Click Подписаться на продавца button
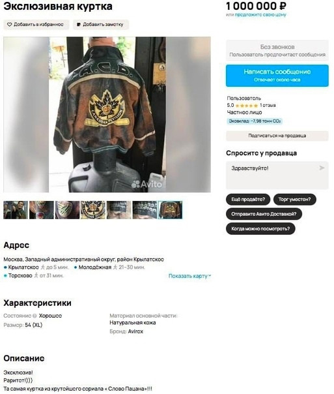The width and height of the screenshot is (334, 394). pyautogui.click(x=277, y=136)
